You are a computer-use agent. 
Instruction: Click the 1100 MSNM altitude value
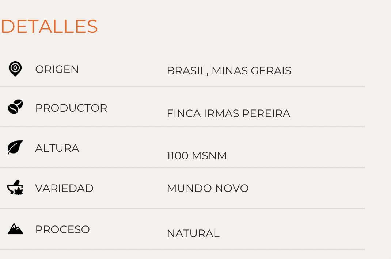197,156
